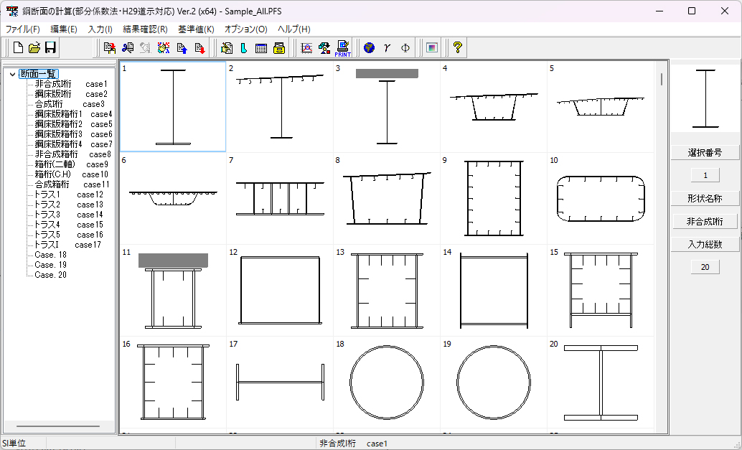Viewport: 742px width, 450px height.
Task: Click the cyan L-shaped section icon
Action: pos(244,48)
